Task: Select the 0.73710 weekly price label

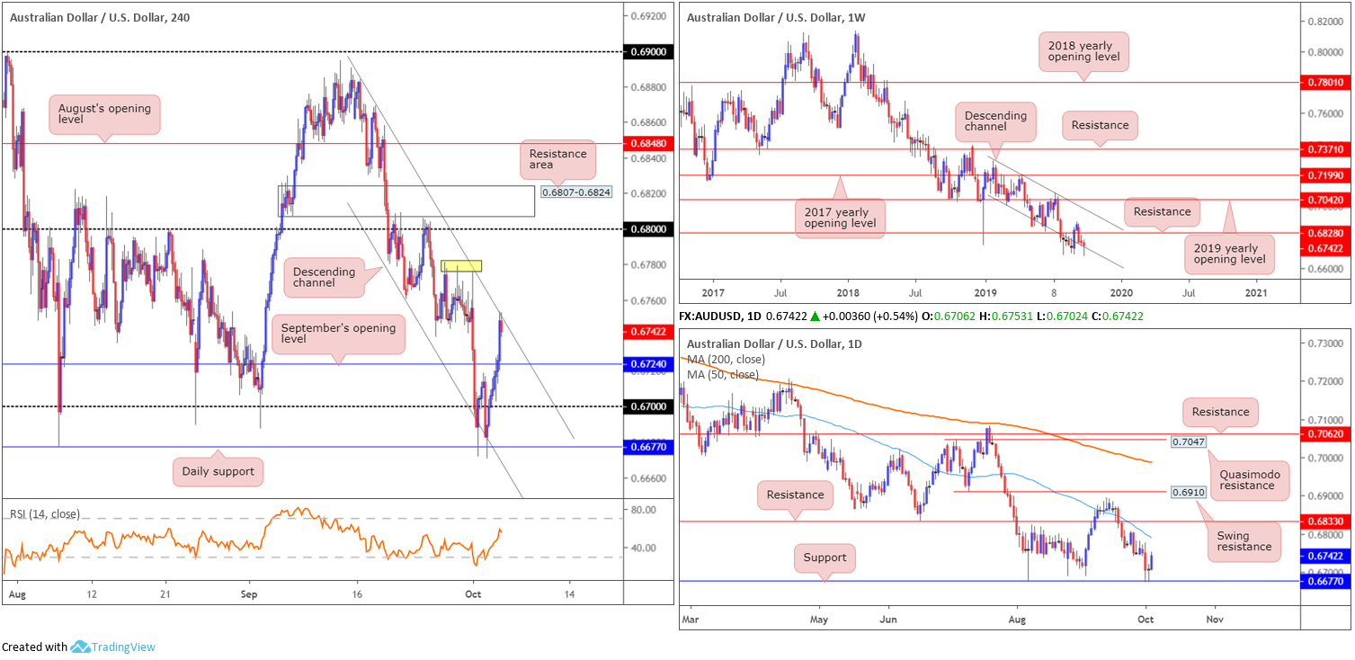Action: tap(1325, 149)
